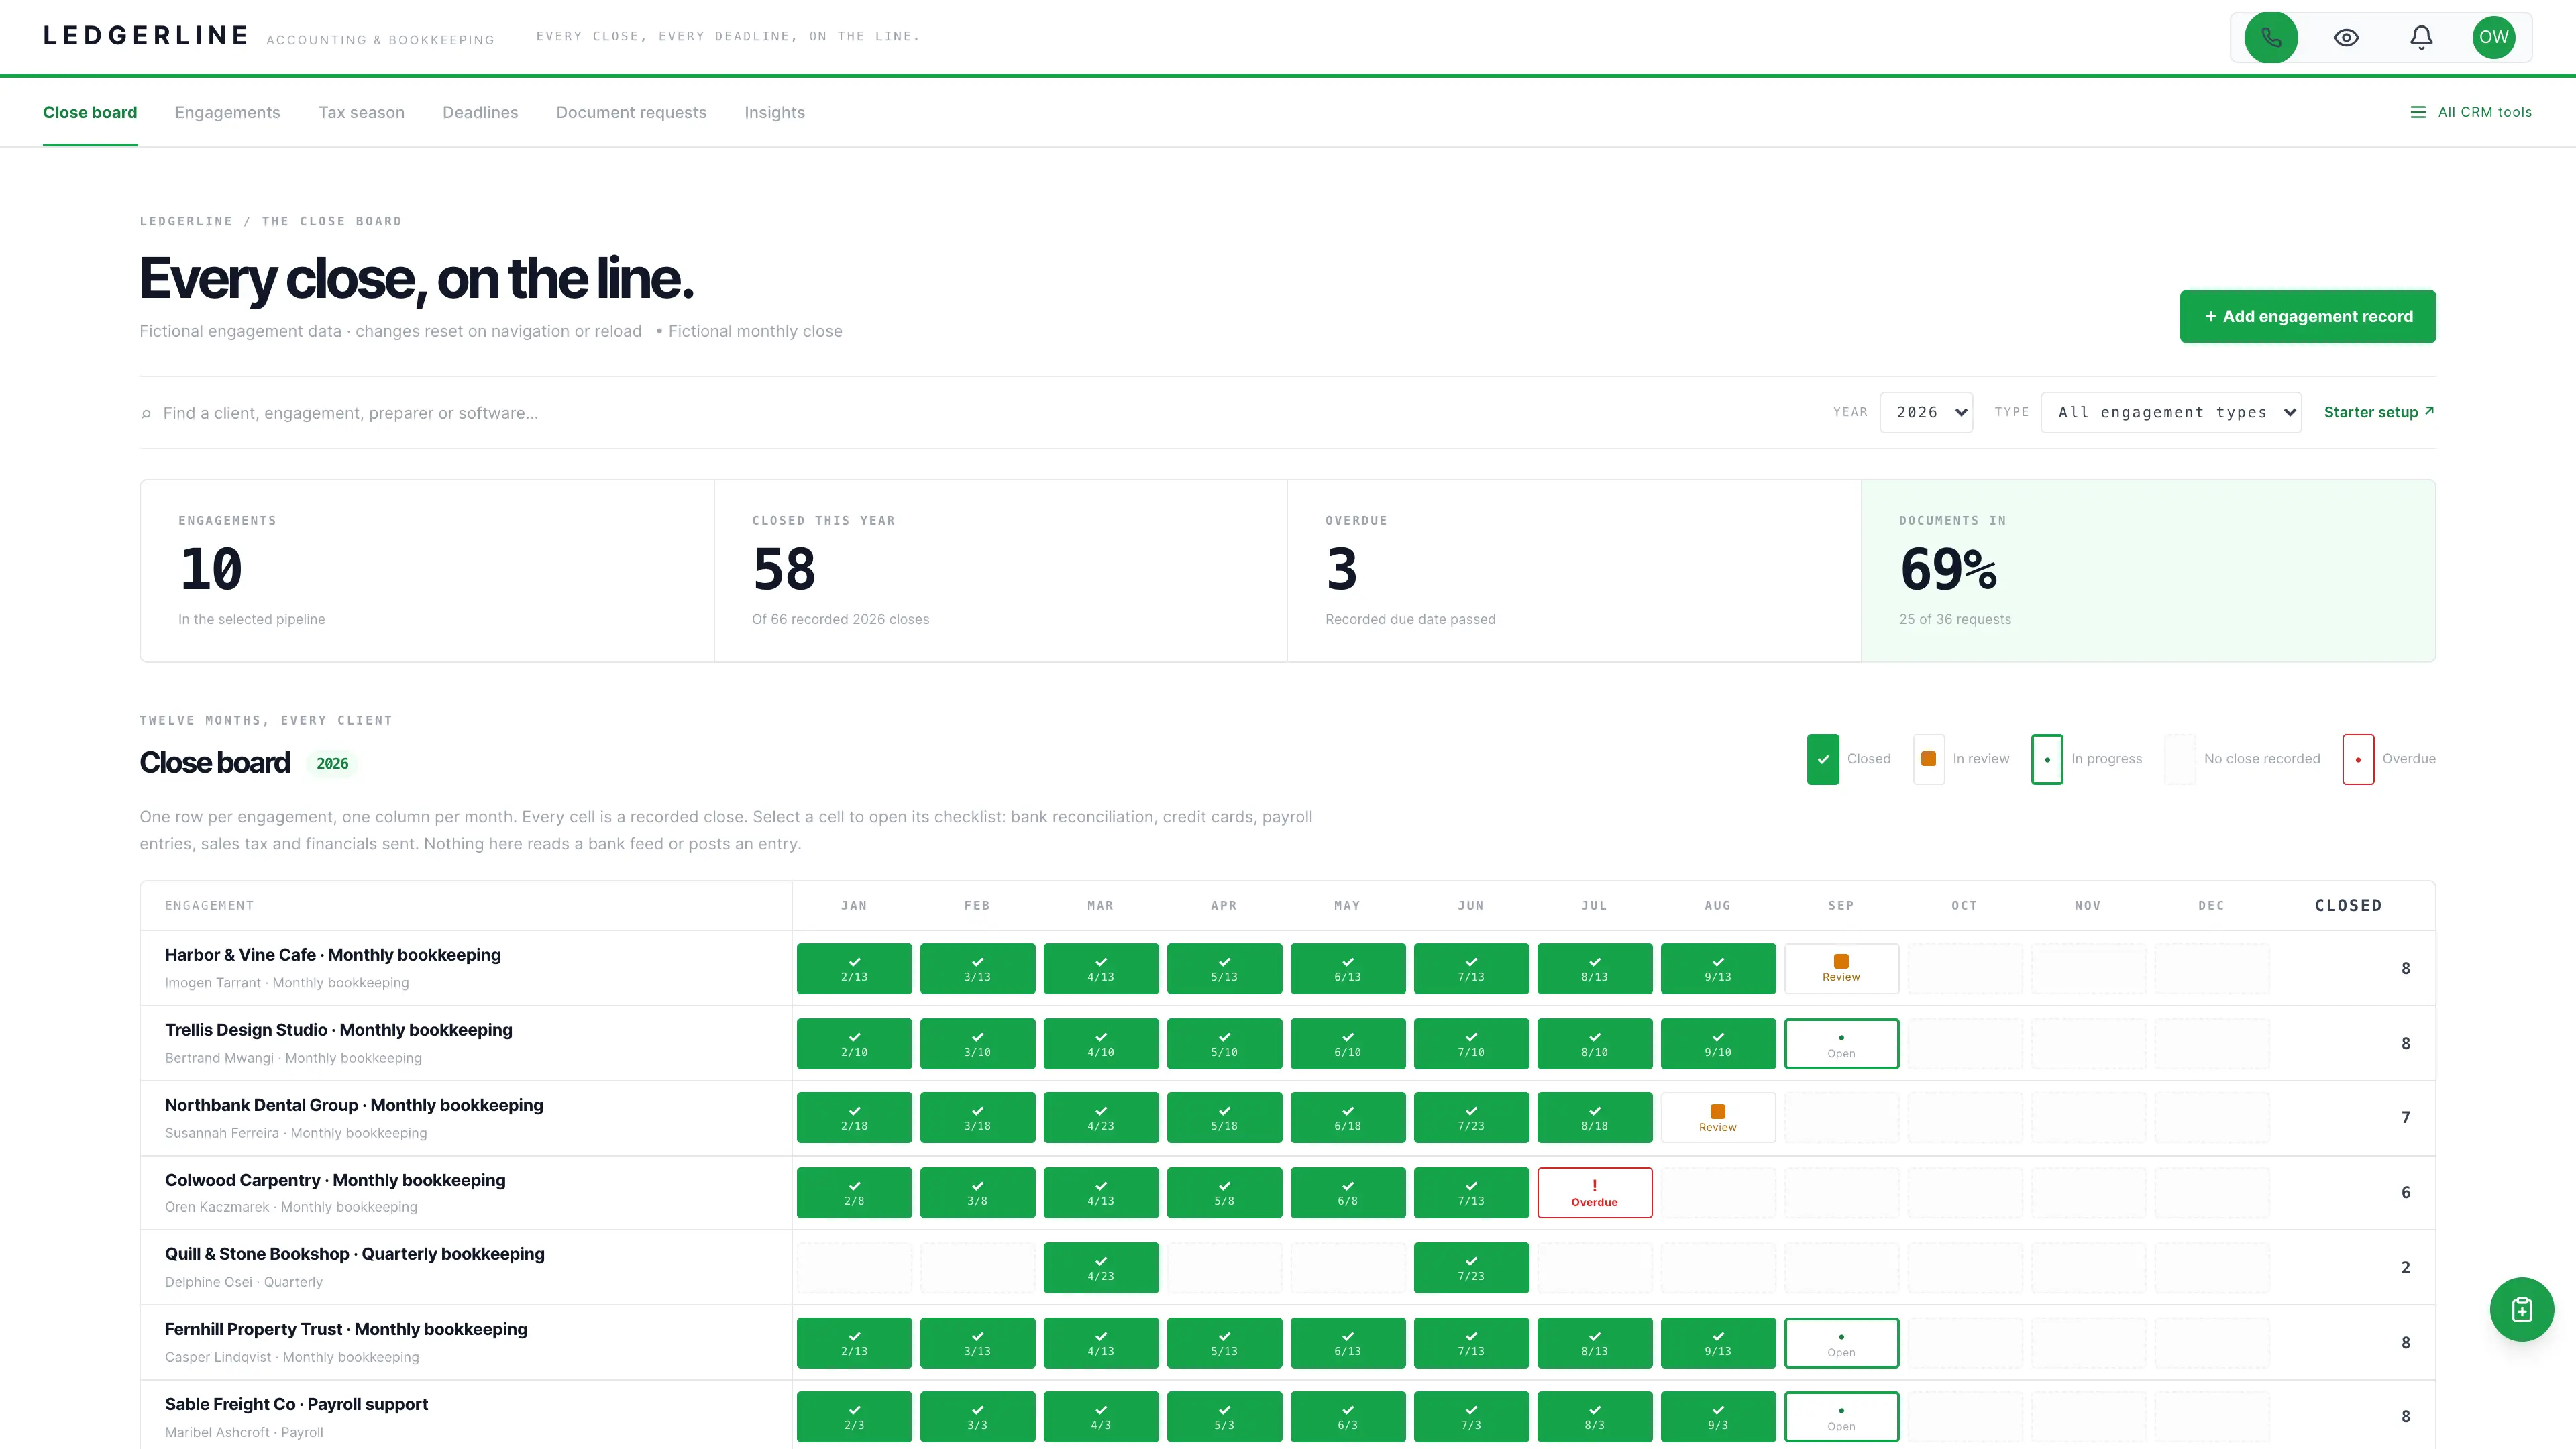The image size is (2576, 1449).
Task: Open Quill & Stone Bookshop March closed cell
Action: (1101, 1268)
